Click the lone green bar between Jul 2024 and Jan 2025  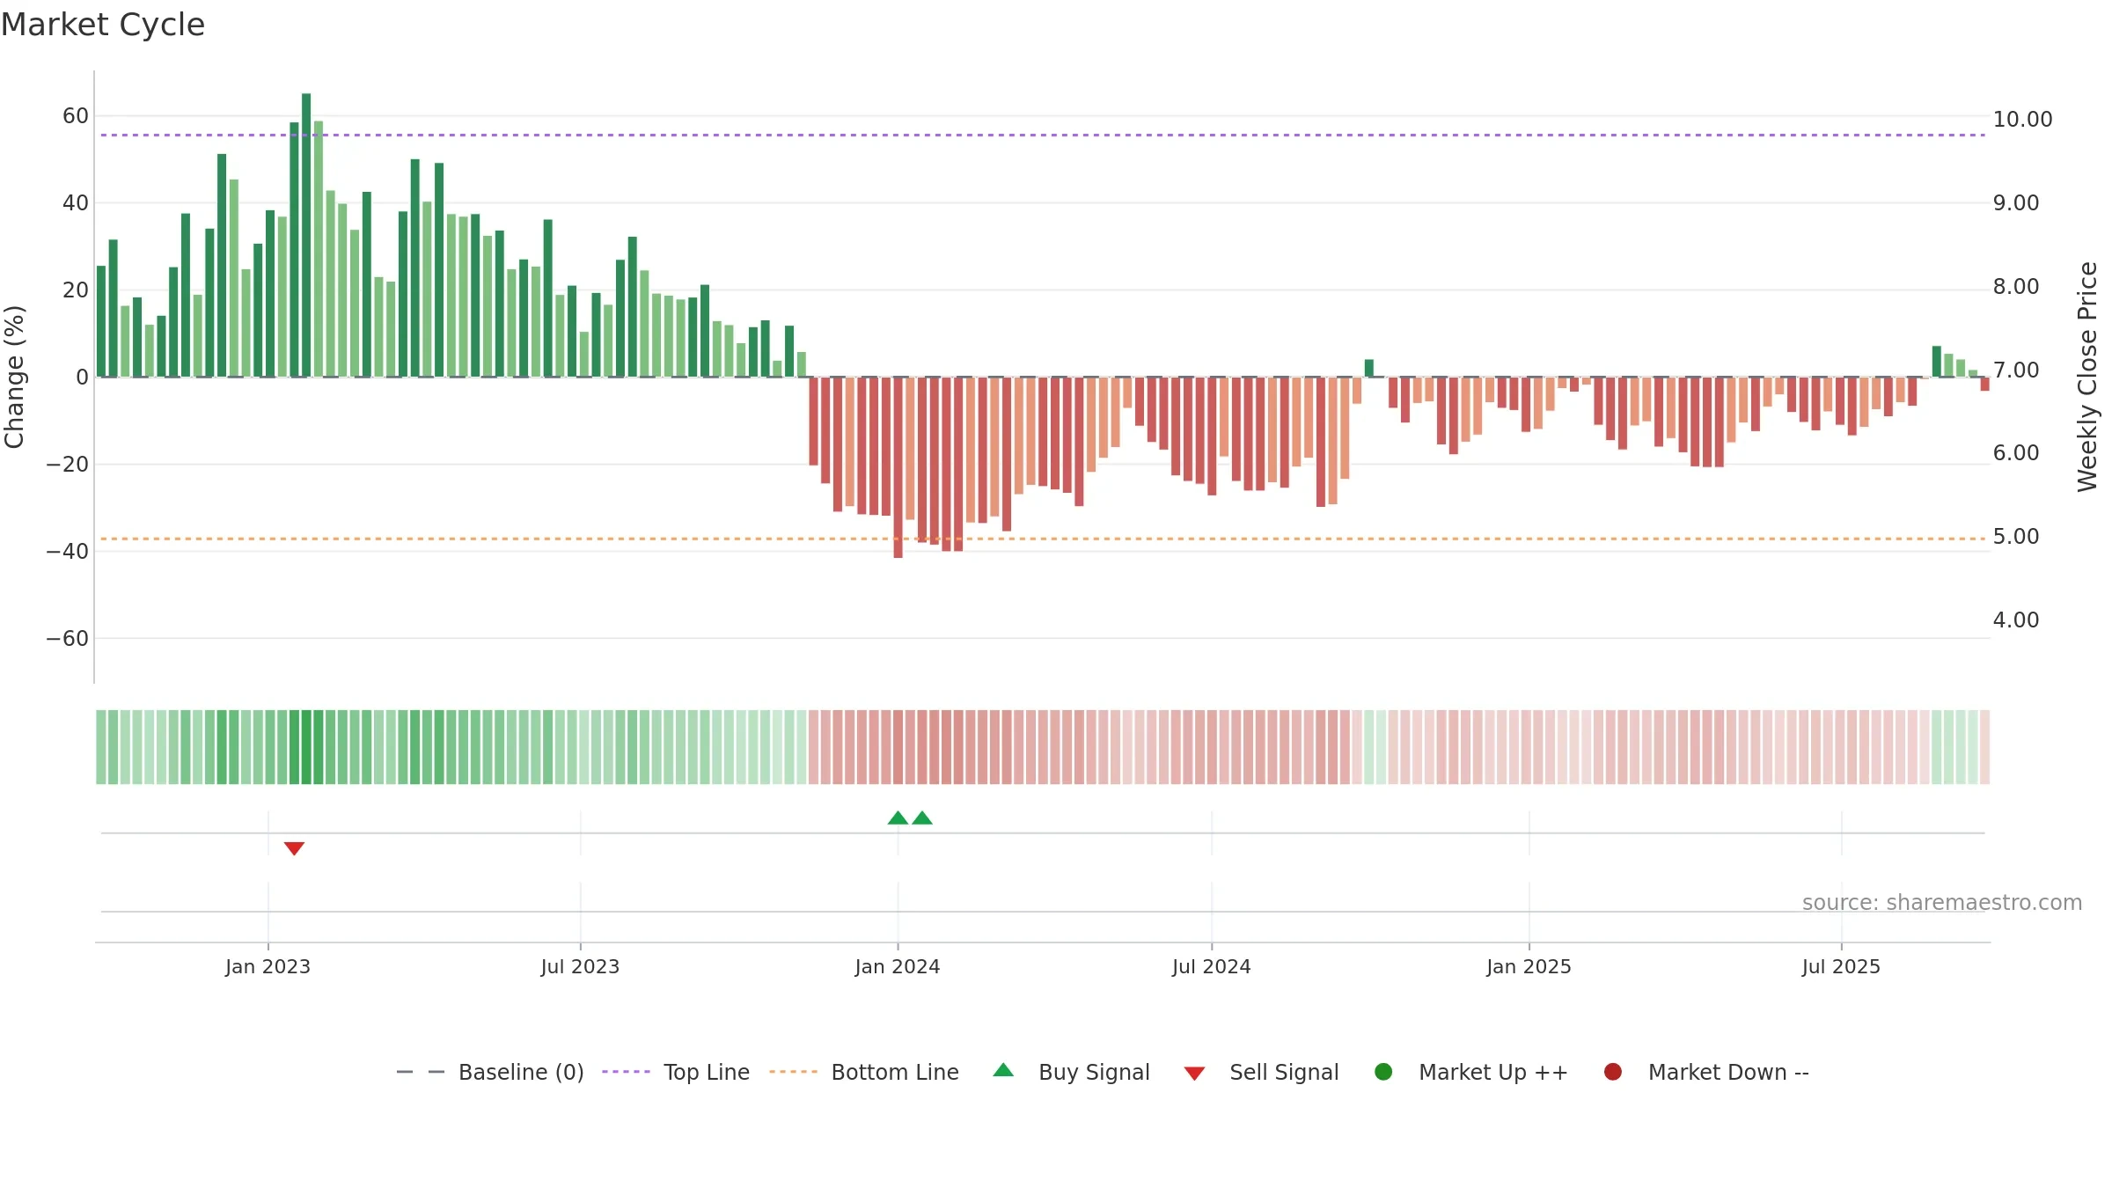1369,368
